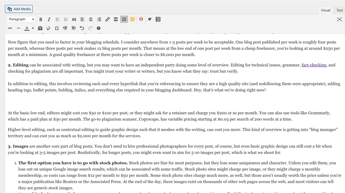The width and height of the screenshot is (345, 193).
Task: Click the bold '3. Images' text
Action: (18, 146)
